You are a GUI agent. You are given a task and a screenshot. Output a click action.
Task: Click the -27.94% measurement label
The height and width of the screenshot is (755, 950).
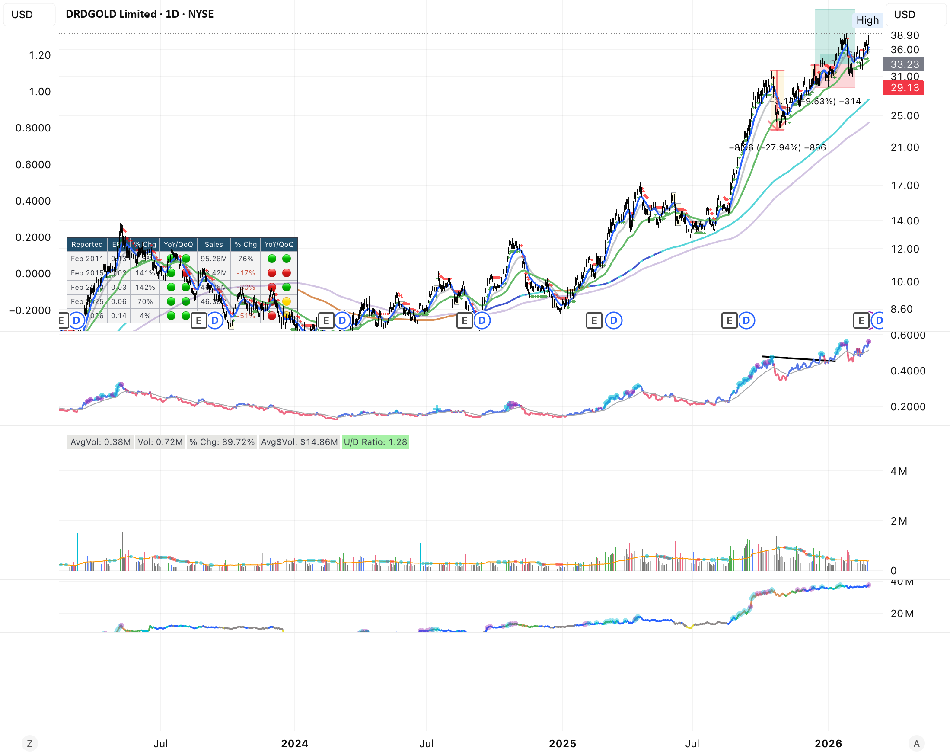778,147
